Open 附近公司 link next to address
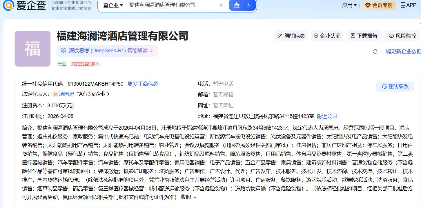Screen dimensions: 421x208 click(x=327, y=116)
